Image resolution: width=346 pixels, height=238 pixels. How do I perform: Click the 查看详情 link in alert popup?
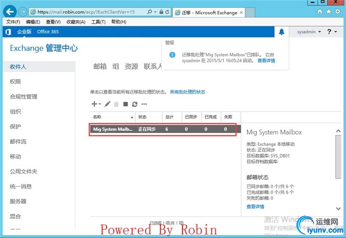tap(266, 61)
